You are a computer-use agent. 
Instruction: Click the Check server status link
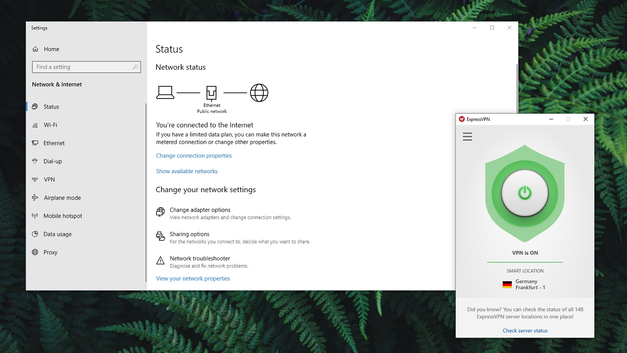(x=525, y=331)
